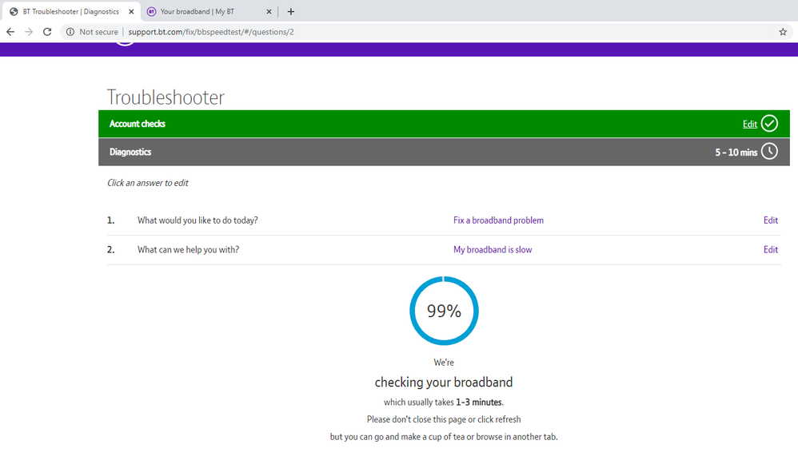Reload the page with the refresh icon

(x=47, y=32)
